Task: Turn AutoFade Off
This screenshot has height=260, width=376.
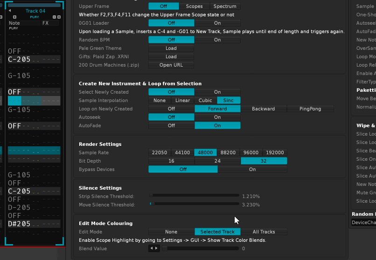Action: point(171,125)
